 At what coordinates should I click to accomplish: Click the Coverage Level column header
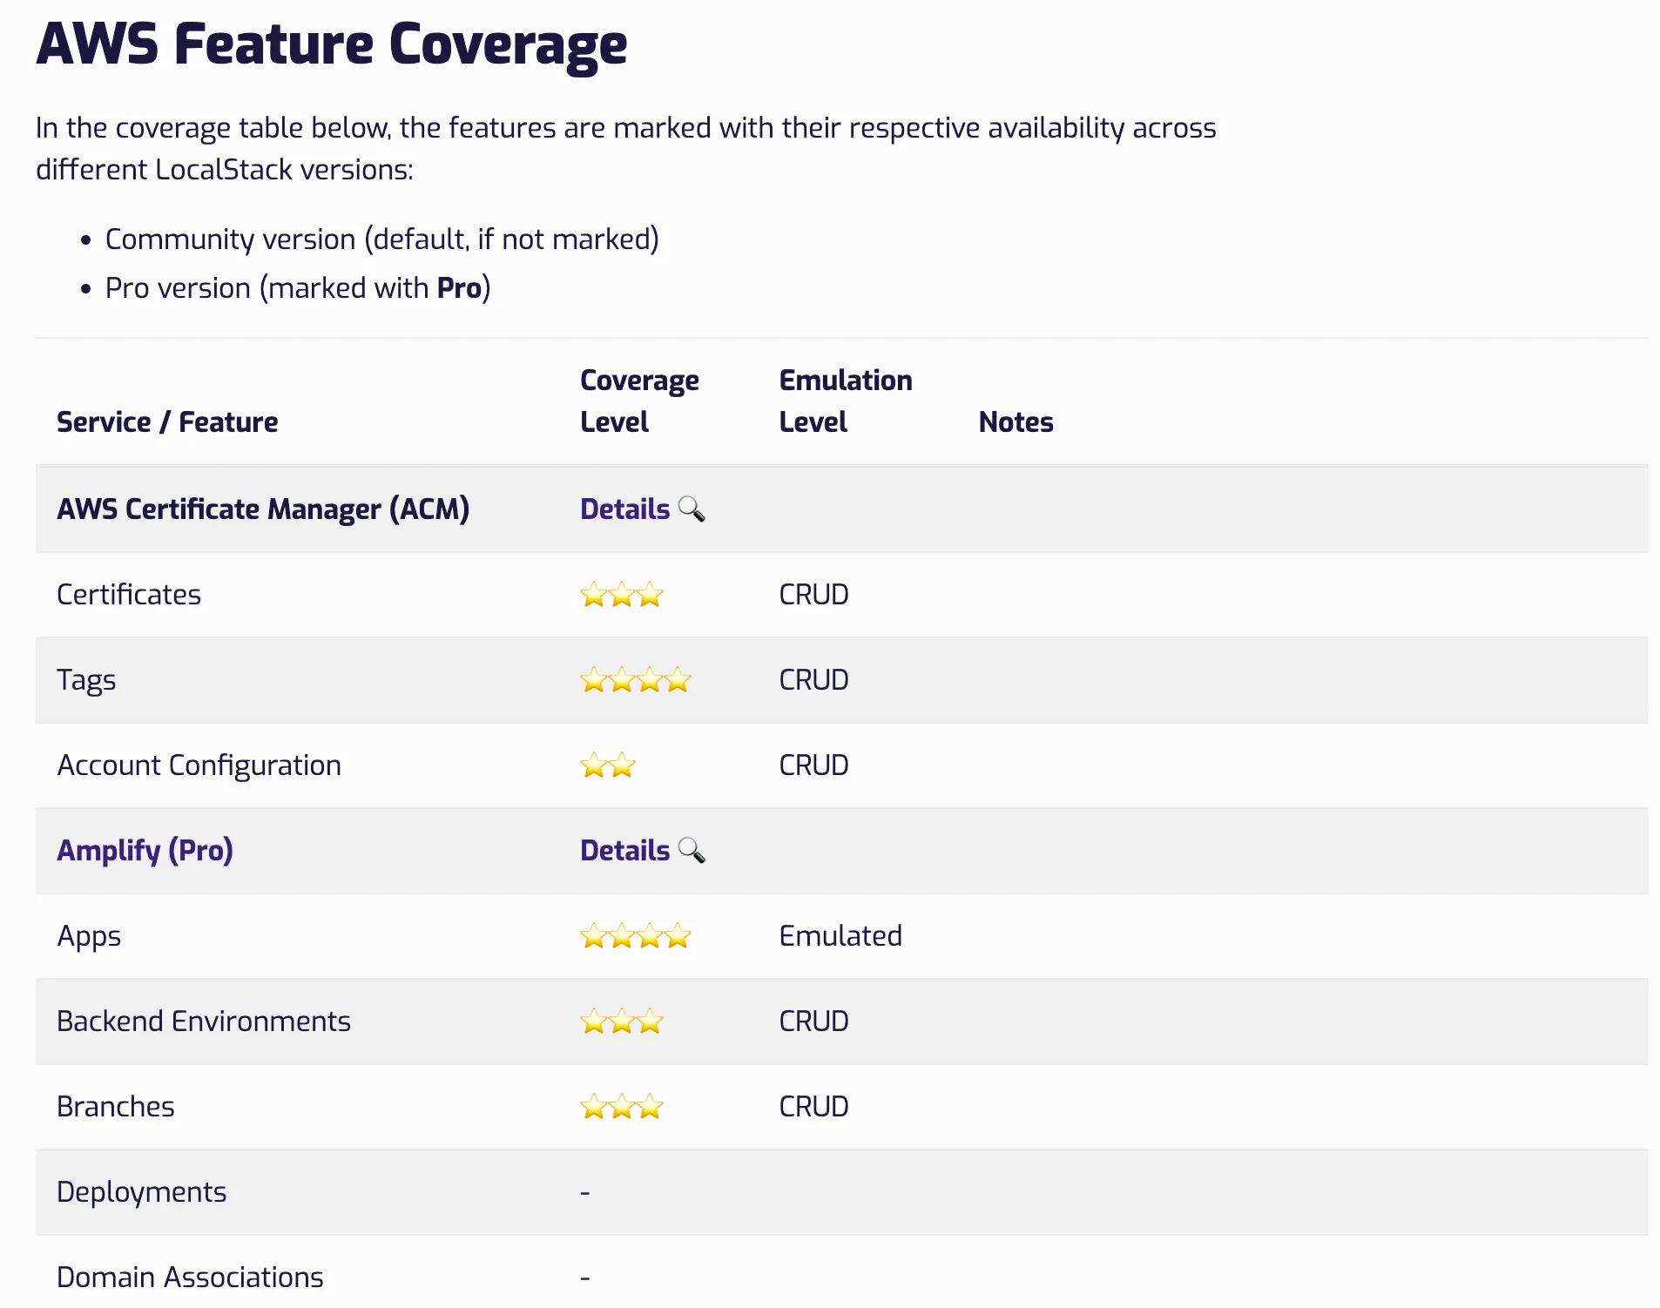639,401
